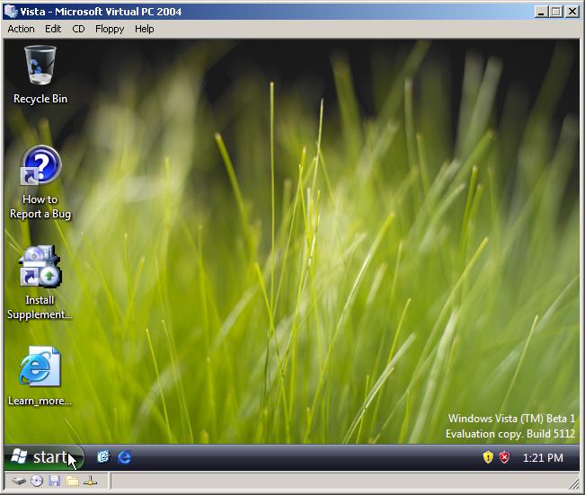Click the first quick launch icon beside start

pyautogui.click(x=103, y=457)
